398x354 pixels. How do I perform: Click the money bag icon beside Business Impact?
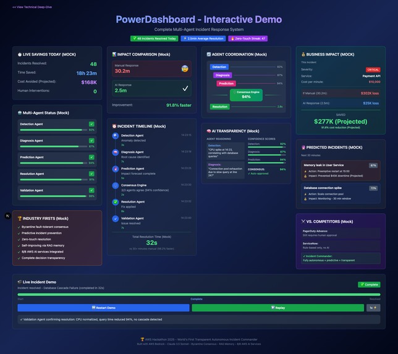click(303, 54)
